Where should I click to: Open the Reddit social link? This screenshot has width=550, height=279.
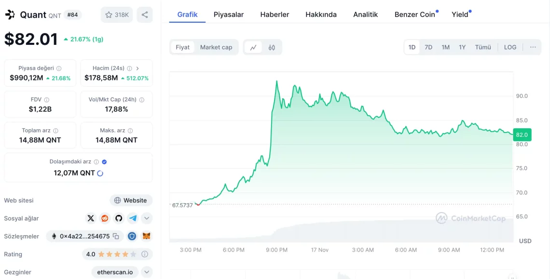tap(105, 218)
